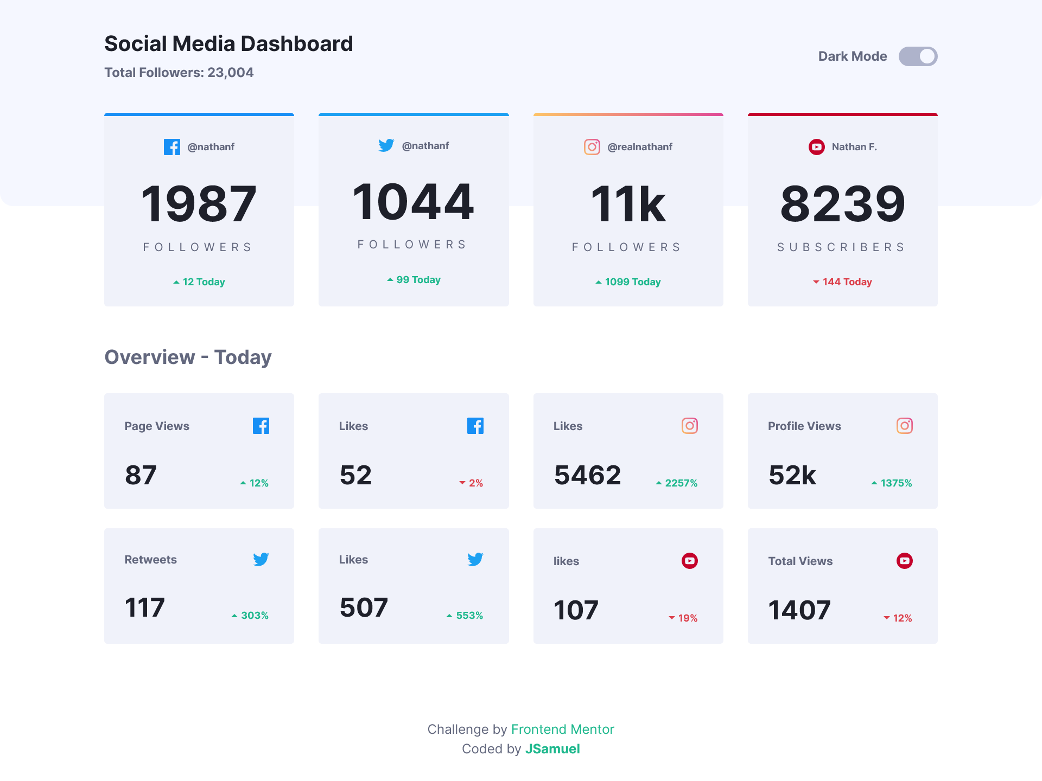Click the up arrow next to 1099 Today

point(599,282)
